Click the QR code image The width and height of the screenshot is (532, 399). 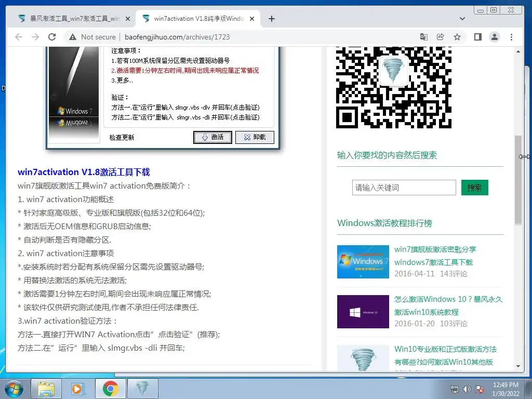394,87
